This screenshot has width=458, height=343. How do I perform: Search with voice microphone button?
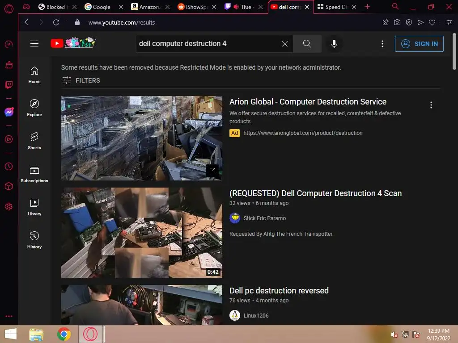click(x=334, y=44)
